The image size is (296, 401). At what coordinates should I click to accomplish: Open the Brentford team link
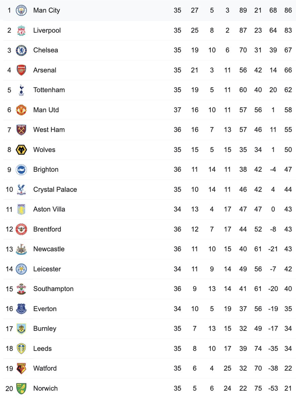pos(47,229)
